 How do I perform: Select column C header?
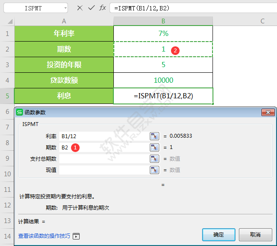click(263, 21)
